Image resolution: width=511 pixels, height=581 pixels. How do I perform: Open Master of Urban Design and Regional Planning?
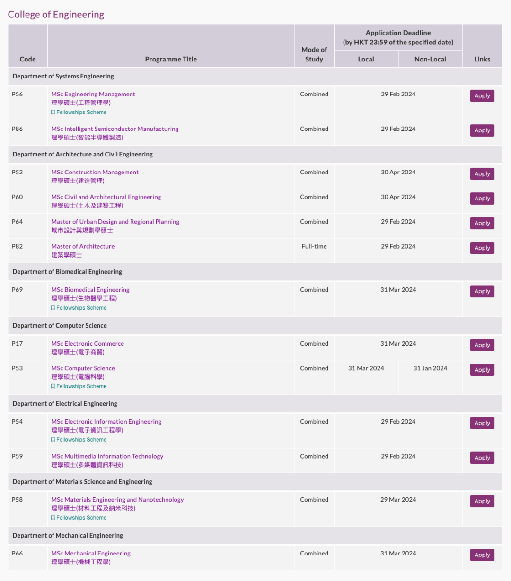115,222
